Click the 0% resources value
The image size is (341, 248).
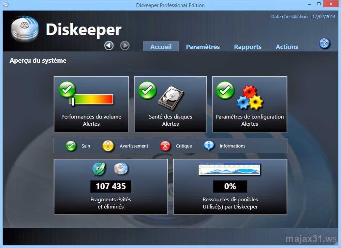tap(230, 186)
